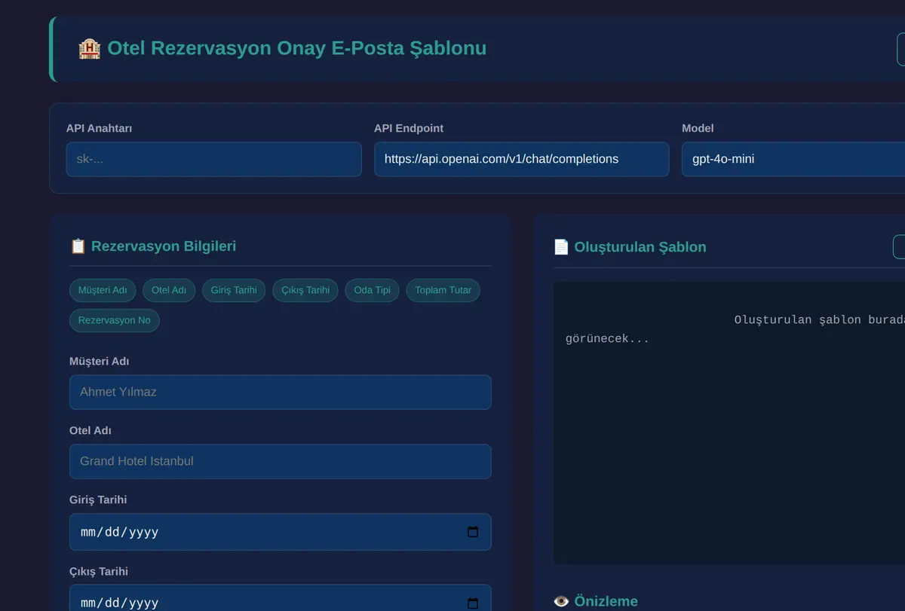Image resolution: width=905 pixels, height=611 pixels.
Task: Click the Model field showing gpt-4o-mini
Action: (x=793, y=159)
